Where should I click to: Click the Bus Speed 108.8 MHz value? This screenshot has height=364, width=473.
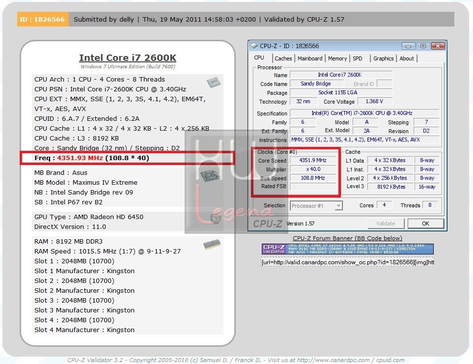[313, 178]
